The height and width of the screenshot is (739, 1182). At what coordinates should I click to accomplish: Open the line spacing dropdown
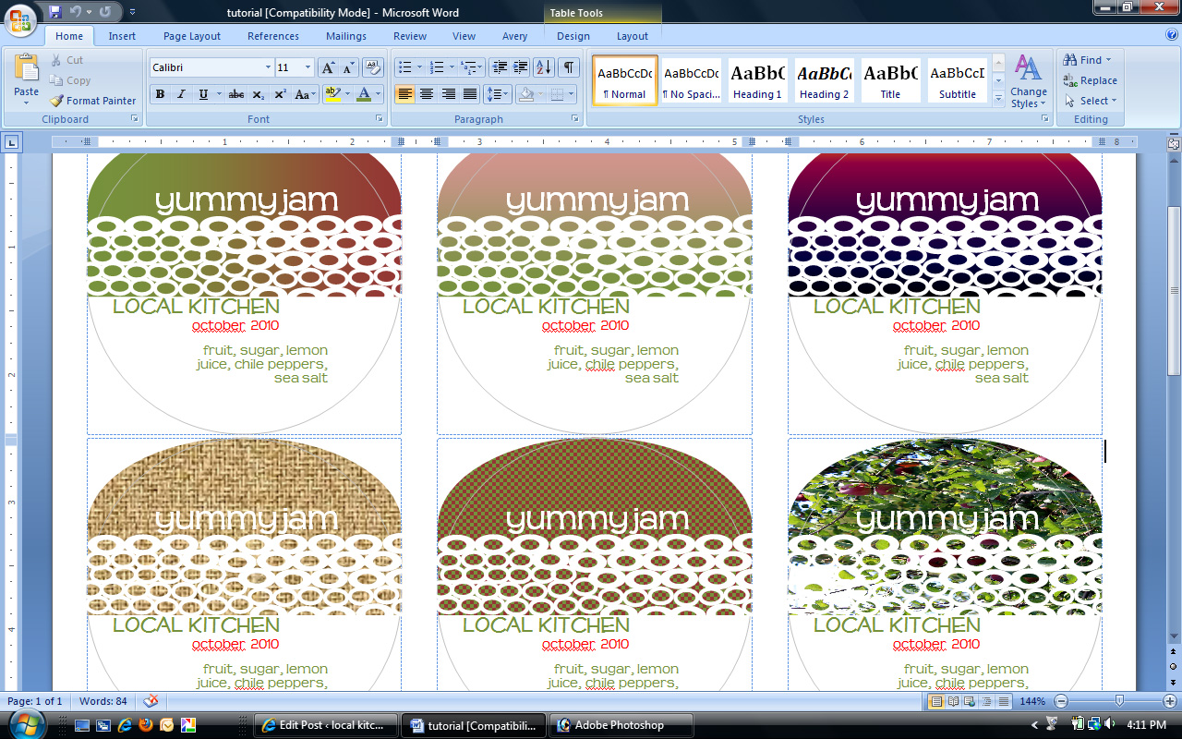pos(497,94)
